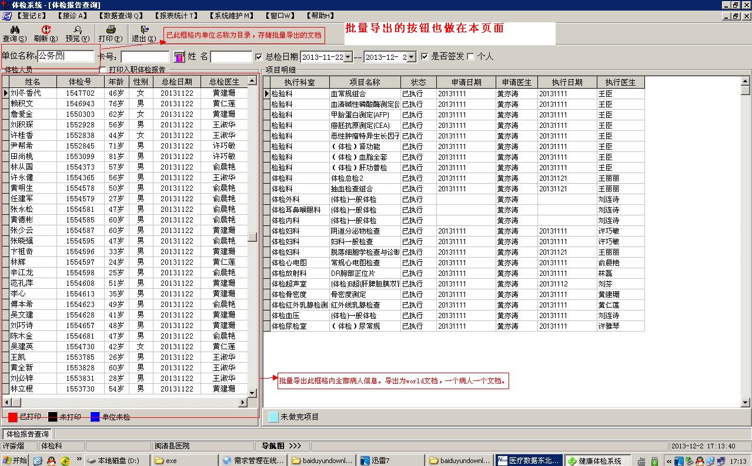The height and width of the screenshot is (466, 752).
Task: Open the start date 2013-11-22 dropdown arrow
Action: [x=347, y=57]
